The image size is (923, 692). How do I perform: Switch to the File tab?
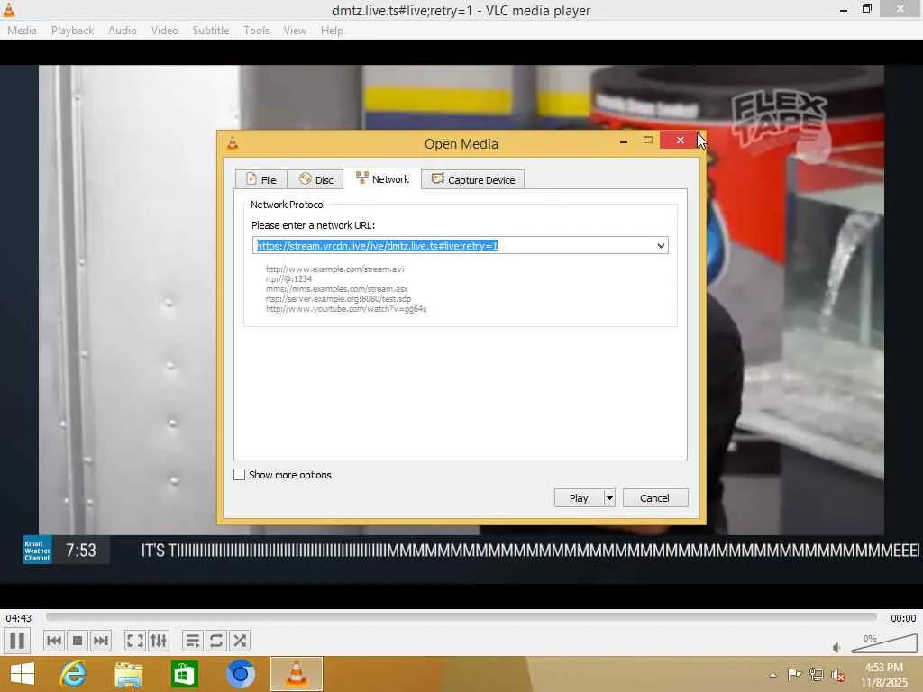coord(260,179)
